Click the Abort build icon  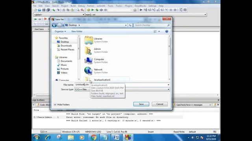point(106,10)
